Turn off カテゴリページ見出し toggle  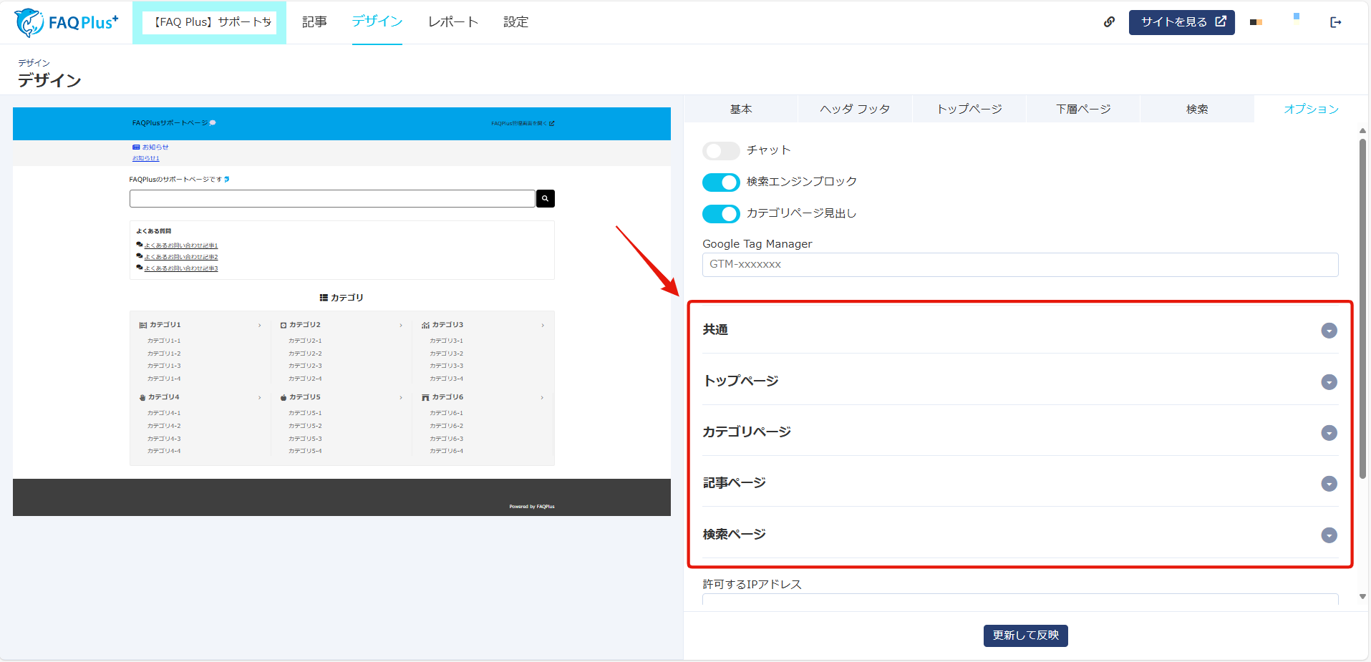[720, 214]
